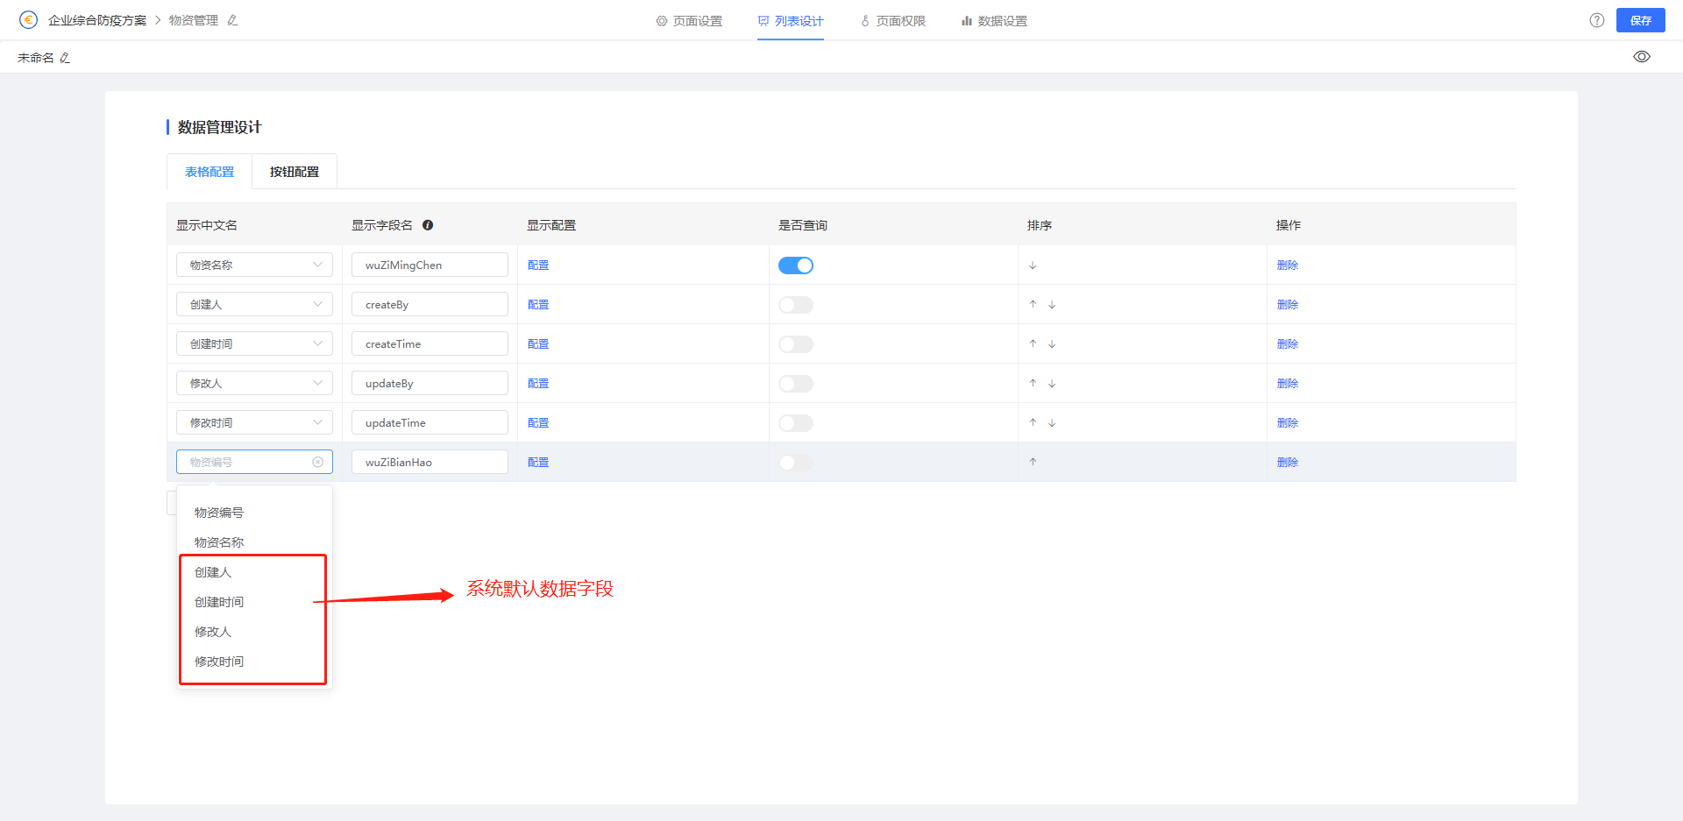Enable query toggle on the createBy row
The height and width of the screenshot is (821, 1683).
(796, 304)
